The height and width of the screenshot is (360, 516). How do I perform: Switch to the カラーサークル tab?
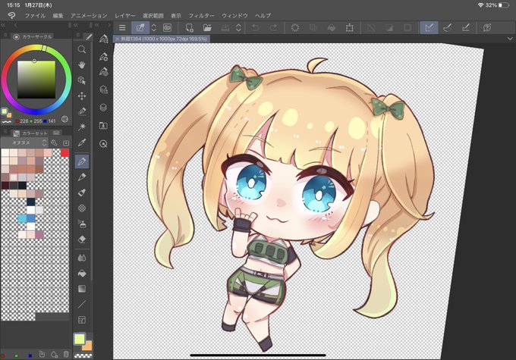pyautogui.click(x=32, y=37)
